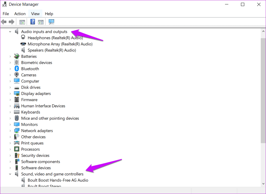Click the Display adapters icon
266x194 pixels.
click(17, 94)
